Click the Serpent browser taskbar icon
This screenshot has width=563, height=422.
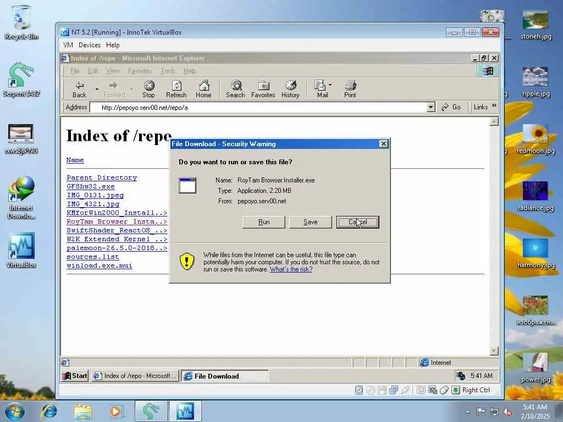click(151, 411)
